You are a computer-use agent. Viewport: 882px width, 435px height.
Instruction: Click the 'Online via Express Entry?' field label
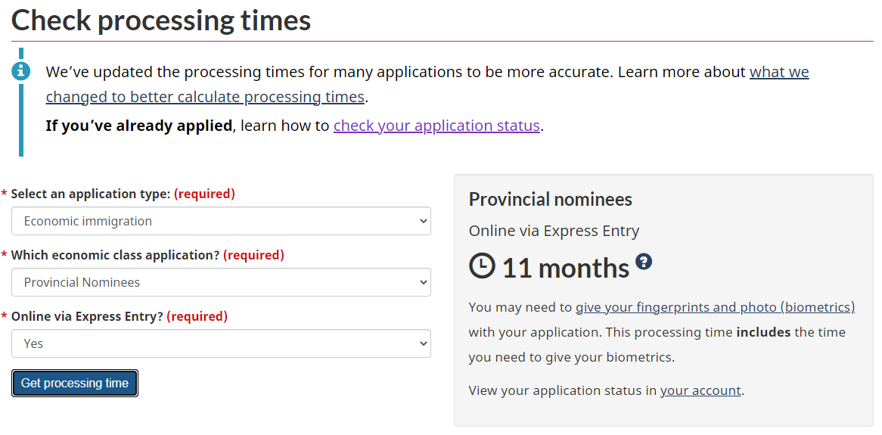coord(87,317)
